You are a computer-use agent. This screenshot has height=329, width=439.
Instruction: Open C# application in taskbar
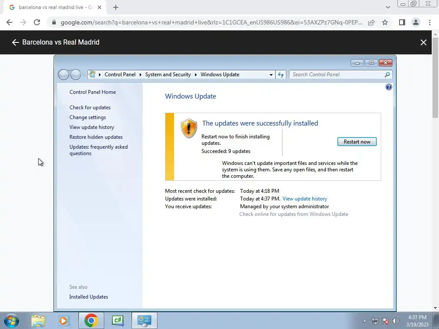117,320
